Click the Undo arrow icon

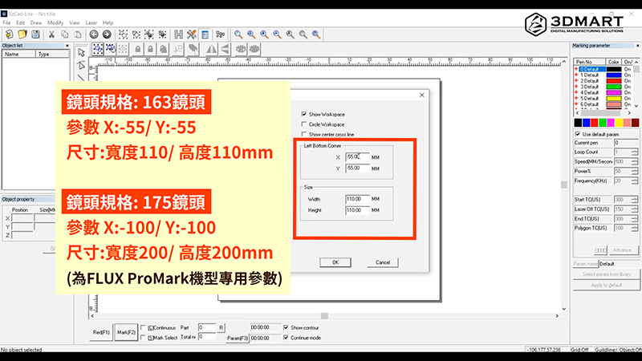click(93, 34)
